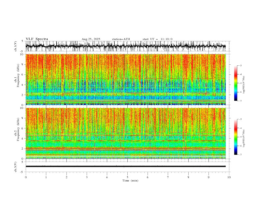The height and width of the screenshot is (199, 258).
Task: Pick the lower PSD color bar
Action: click(x=236, y=137)
